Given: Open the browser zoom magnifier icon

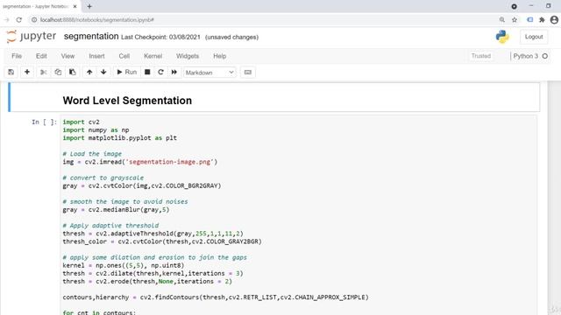Looking at the screenshot, I should [x=502, y=20].
